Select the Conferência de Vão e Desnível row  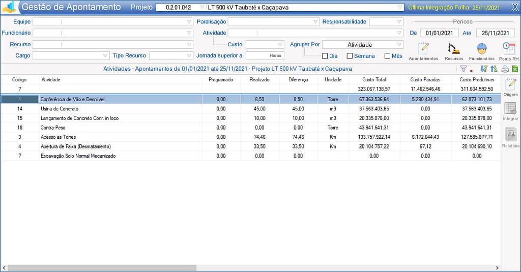tap(251, 99)
